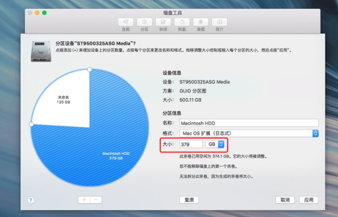
Task: Remove partition with the minus button
Action: pos(96,200)
